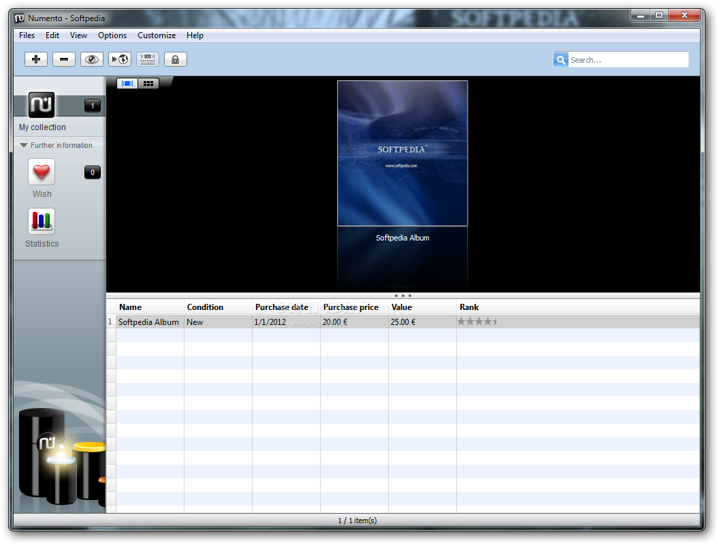
Task: Click the three-dot pane splitter handle
Action: [x=402, y=296]
